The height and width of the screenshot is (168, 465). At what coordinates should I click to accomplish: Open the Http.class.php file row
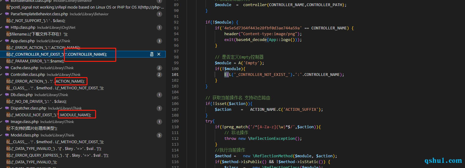click(x=83, y=28)
